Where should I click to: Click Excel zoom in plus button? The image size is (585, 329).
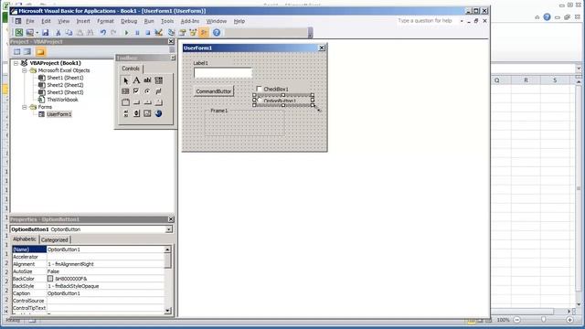tap(569, 320)
